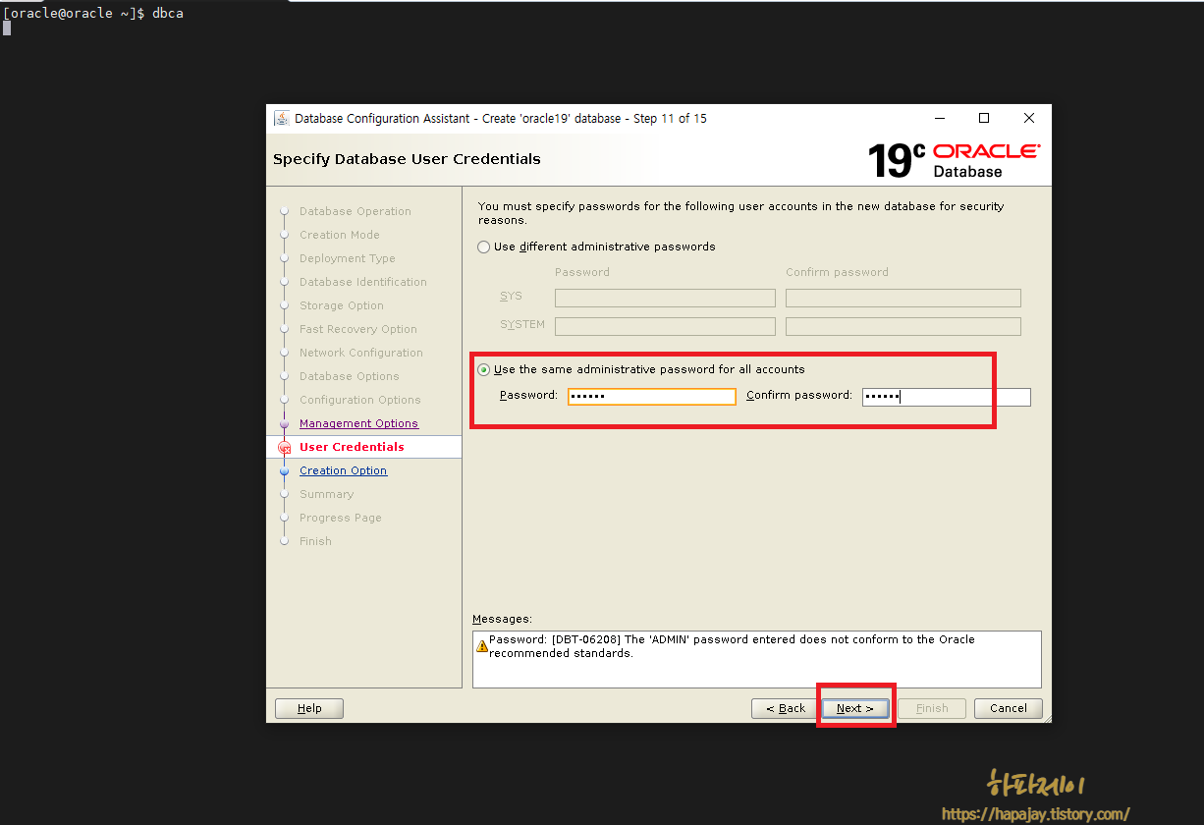Click the red User Credentials step icon
This screenshot has height=825, width=1204.
[x=285, y=447]
